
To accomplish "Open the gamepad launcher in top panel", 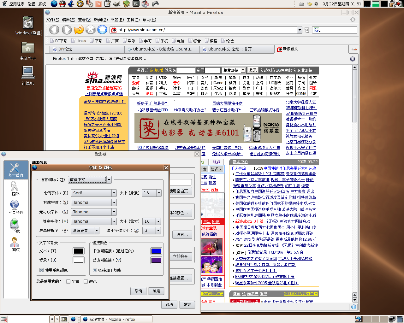I will 155,4.
